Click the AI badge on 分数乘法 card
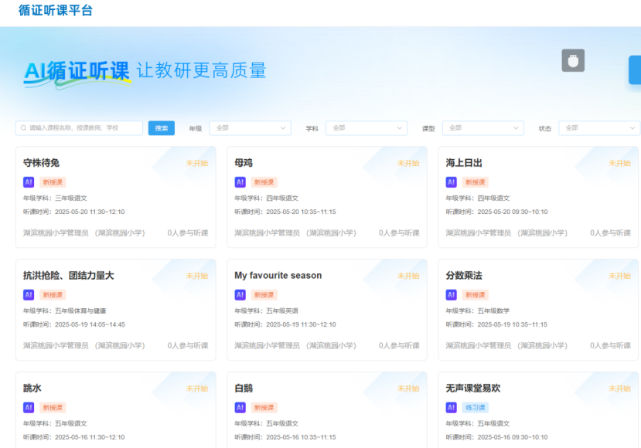Viewport: 641px width, 448px height. [451, 295]
